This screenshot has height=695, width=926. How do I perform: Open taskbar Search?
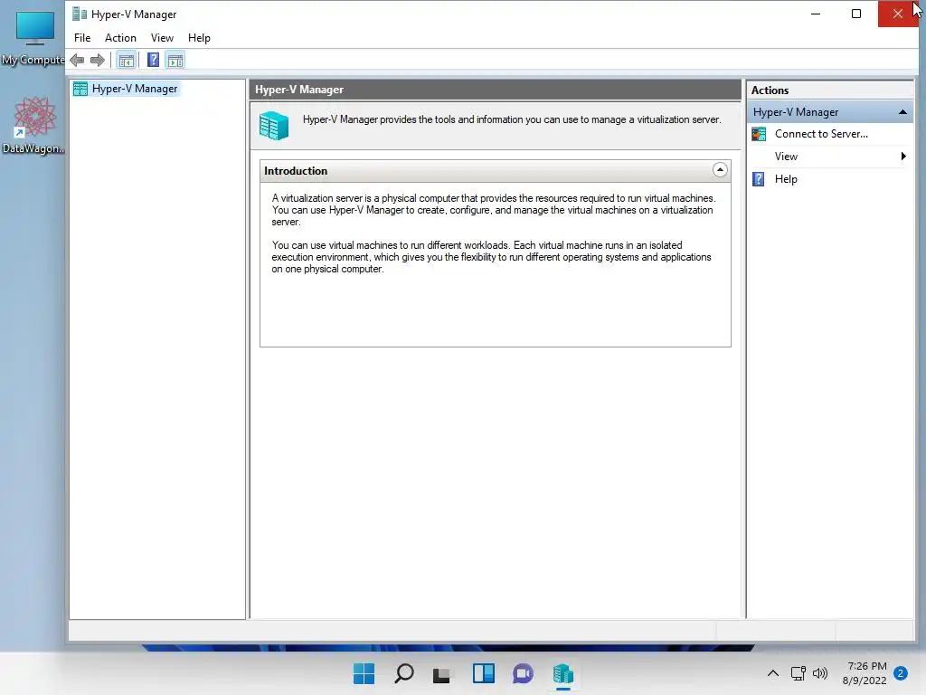pyautogui.click(x=404, y=673)
